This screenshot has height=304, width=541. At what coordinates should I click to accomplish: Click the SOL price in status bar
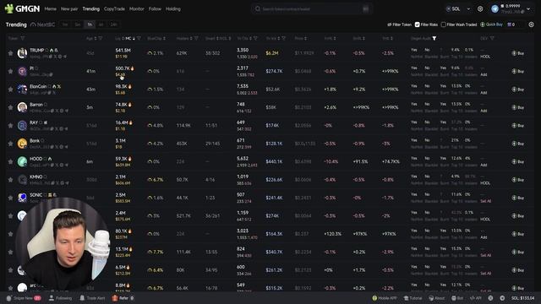(522, 298)
